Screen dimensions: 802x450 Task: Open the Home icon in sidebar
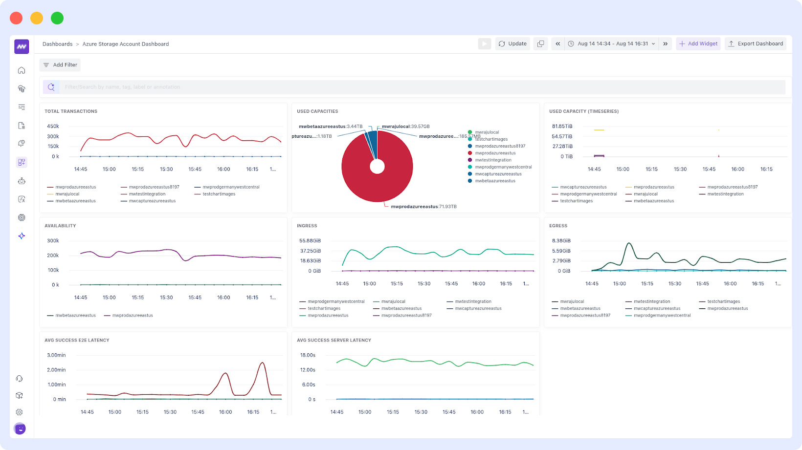pyautogui.click(x=22, y=70)
